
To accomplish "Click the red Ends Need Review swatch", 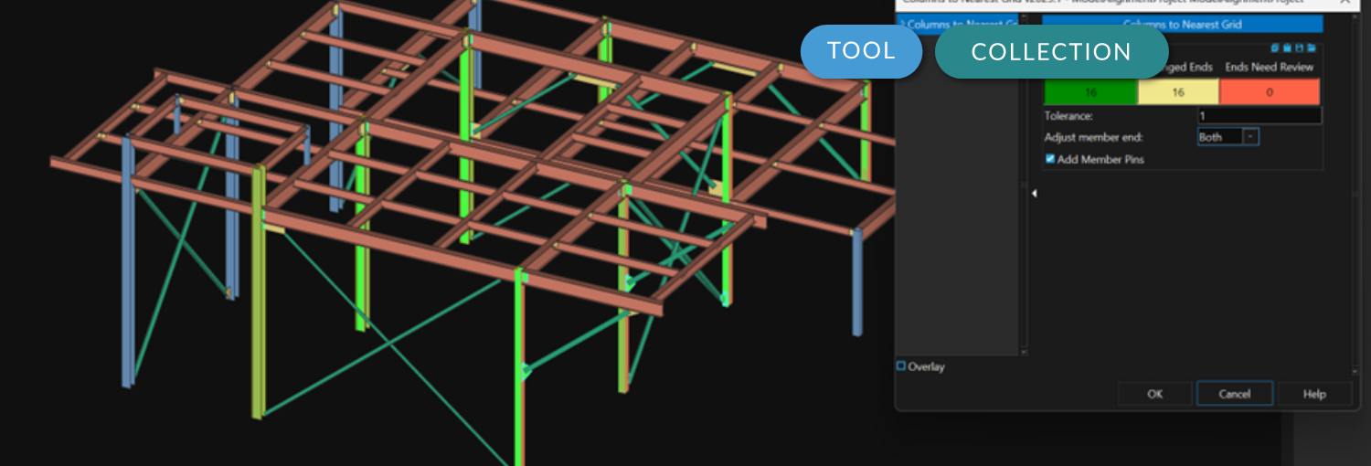I will coord(1270,92).
